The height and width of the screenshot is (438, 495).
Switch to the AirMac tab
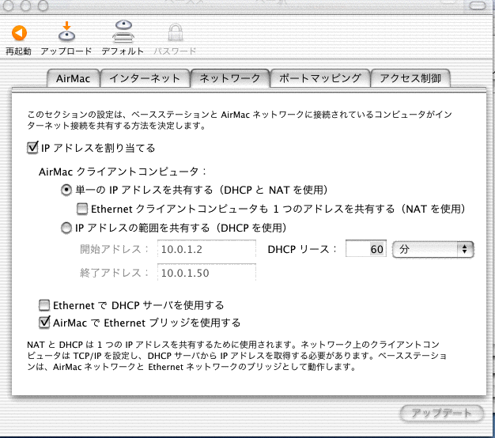73,78
